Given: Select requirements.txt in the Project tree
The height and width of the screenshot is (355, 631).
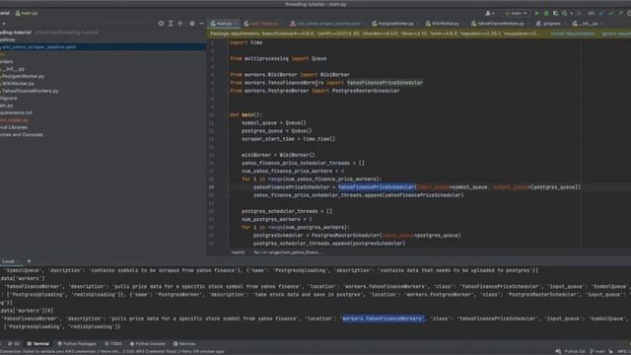Looking at the screenshot, I should pyautogui.click(x=16, y=113).
